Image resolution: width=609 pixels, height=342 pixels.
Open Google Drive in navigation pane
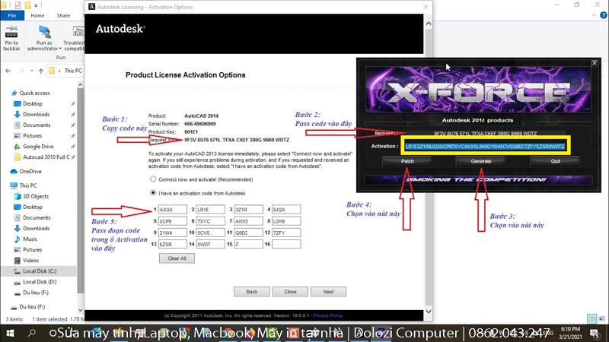38,147
